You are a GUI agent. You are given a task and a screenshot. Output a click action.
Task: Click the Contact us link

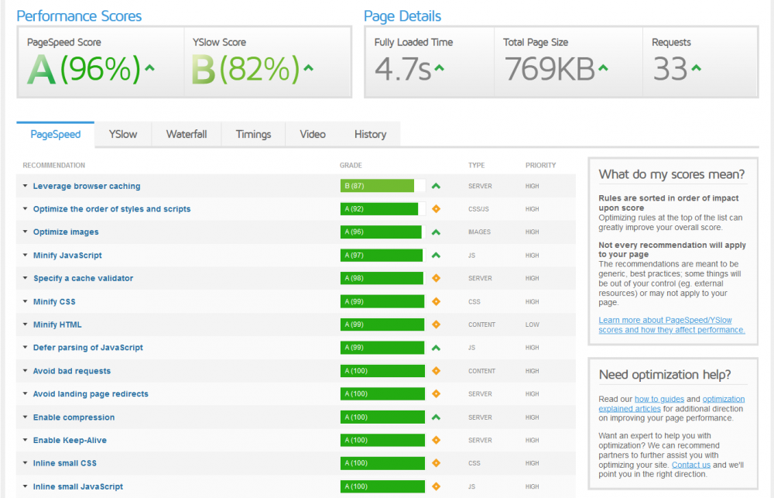pos(690,464)
